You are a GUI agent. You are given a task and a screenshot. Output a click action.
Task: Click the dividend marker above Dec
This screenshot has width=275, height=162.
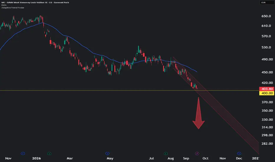coord(239,153)
